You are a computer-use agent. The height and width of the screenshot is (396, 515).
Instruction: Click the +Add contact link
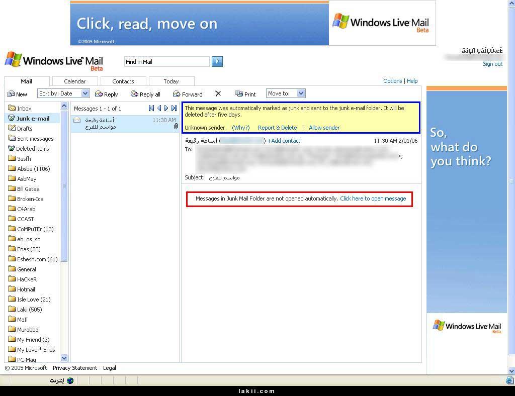[x=284, y=141]
